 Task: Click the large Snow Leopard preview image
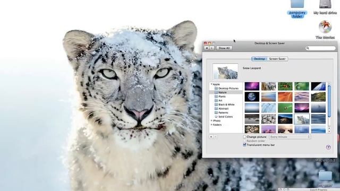[x=225, y=71]
